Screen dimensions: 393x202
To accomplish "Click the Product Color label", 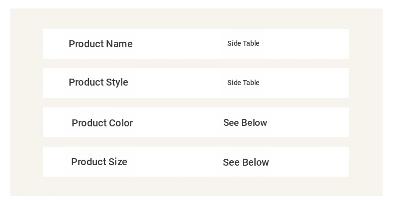I will point(102,123).
